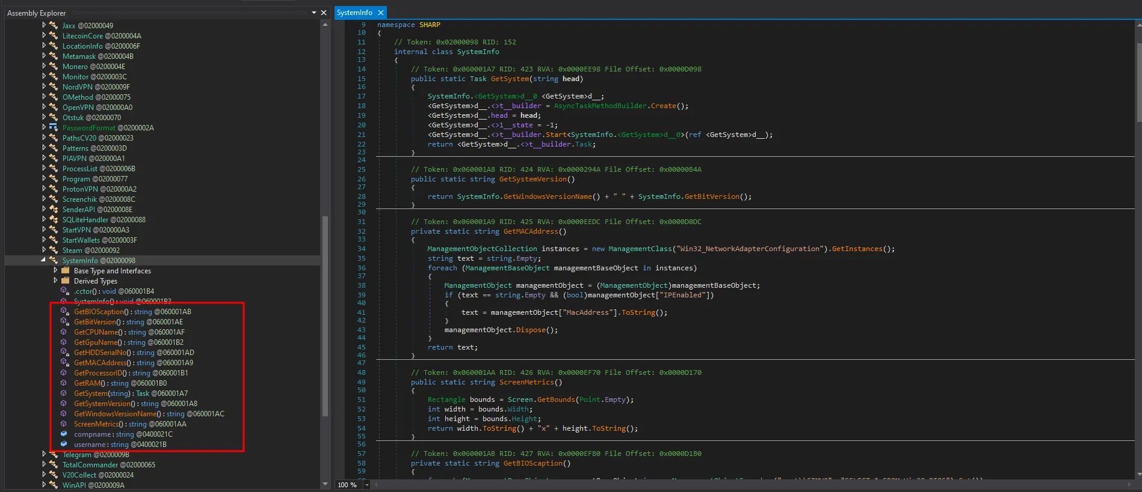Click the folder icon for Derived Types
This screenshot has height=492, width=1142.
coord(65,281)
